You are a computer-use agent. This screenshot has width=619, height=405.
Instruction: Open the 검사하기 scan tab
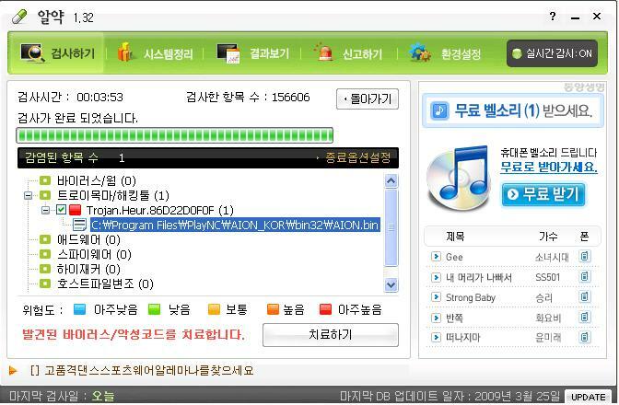pyautogui.click(x=57, y=52)
